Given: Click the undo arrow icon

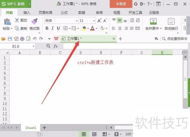Looking at the screenshot, I should click(35, 39).
